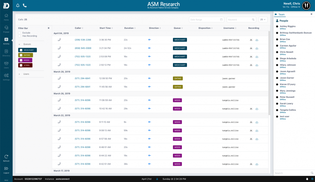Sort by Direction column

click(155, 28)
